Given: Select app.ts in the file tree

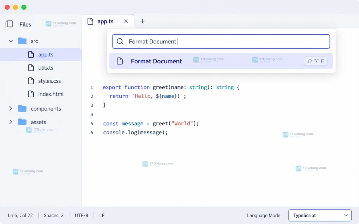Looking at the screenshot, I should point(41,54).
